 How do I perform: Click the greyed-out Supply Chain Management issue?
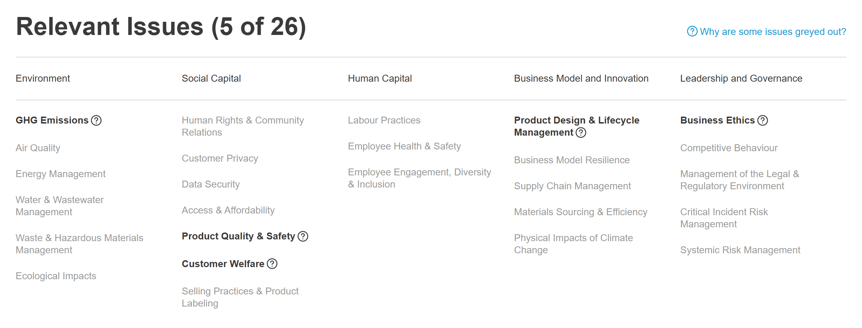[x=572, y=186]
